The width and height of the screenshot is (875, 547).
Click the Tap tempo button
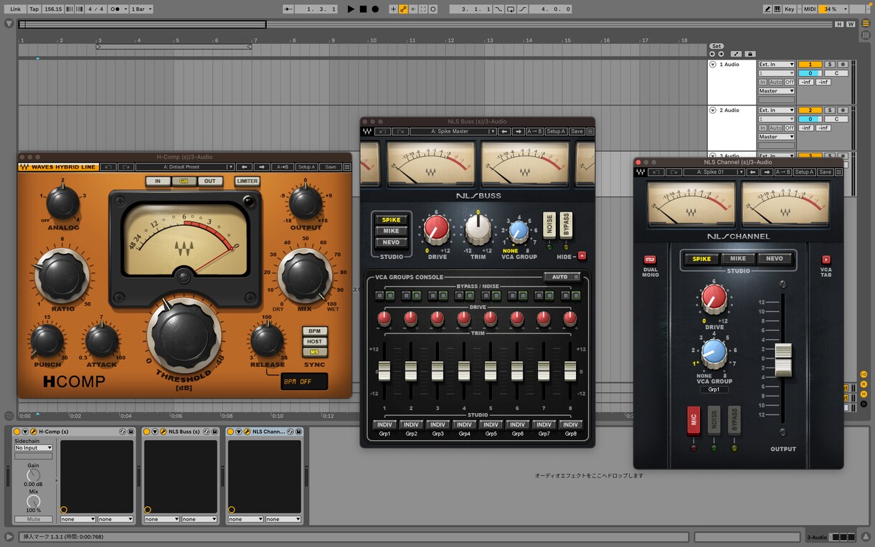34,9
